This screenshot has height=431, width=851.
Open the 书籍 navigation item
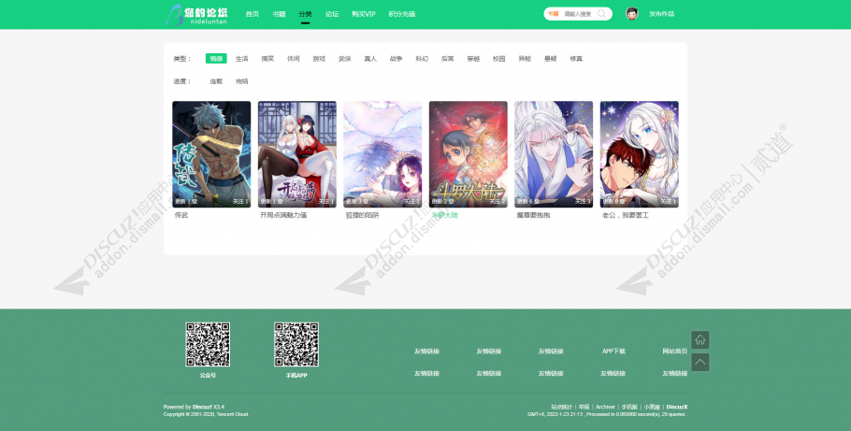(279, 14)
